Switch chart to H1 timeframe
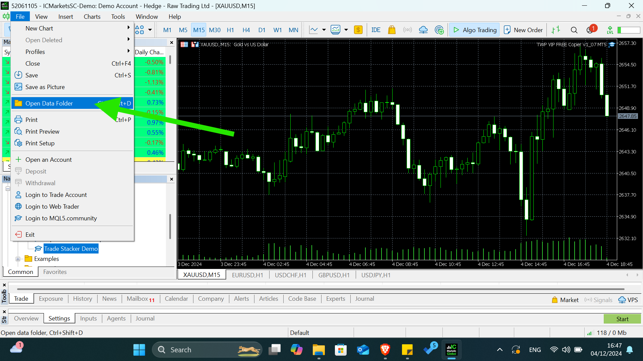This screenshot has width=643, height=361. pyautogui.click(x=230, y=30)
